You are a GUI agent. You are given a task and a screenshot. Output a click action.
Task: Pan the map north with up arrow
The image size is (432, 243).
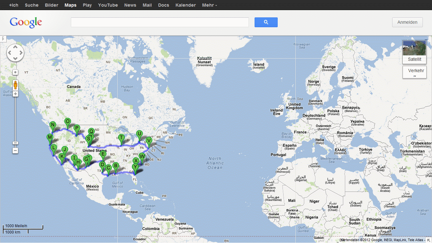click(x=15, y=47)
